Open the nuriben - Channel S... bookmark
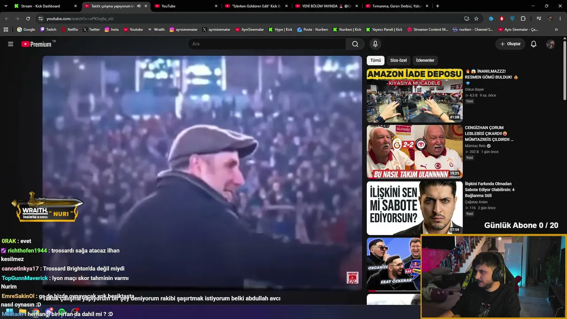Image resolution: width=567 pixels, height=319 pixels. coord(473,30)
